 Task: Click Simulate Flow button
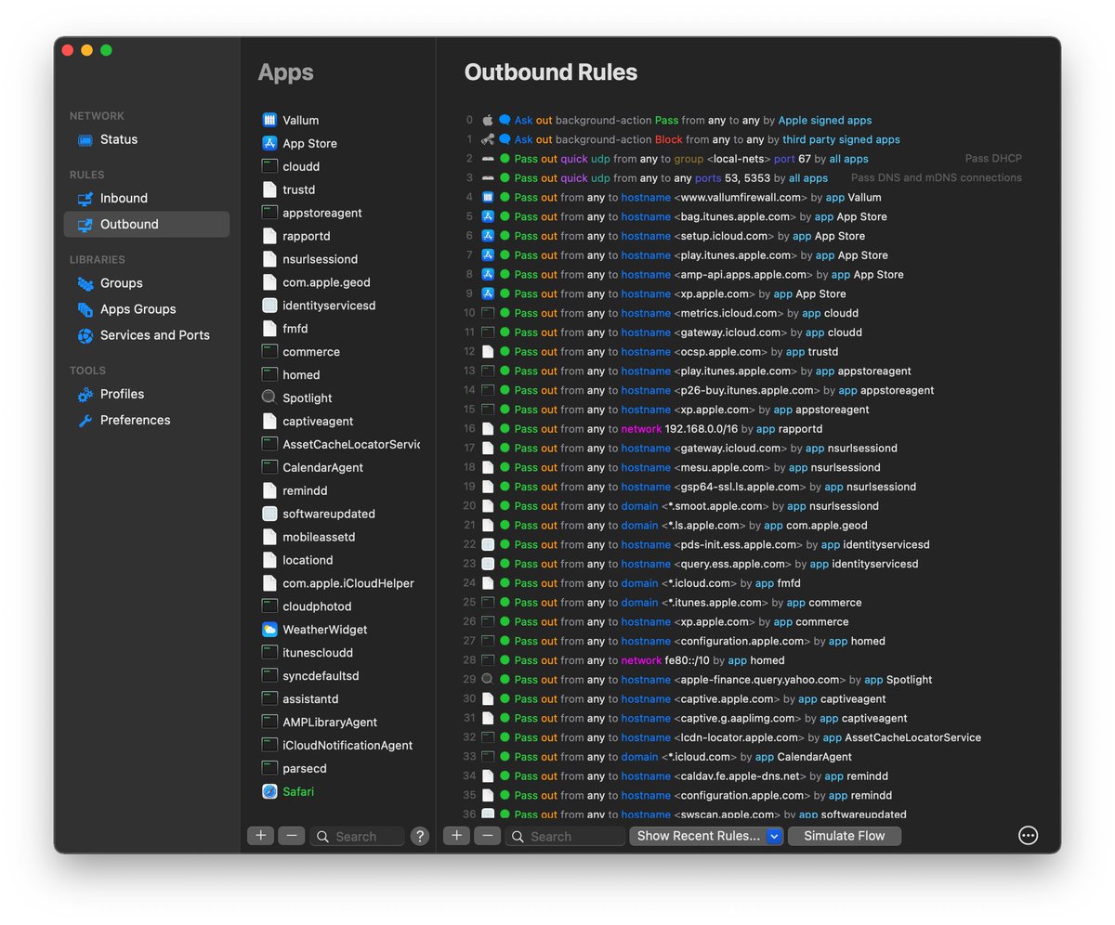[845, 836]
